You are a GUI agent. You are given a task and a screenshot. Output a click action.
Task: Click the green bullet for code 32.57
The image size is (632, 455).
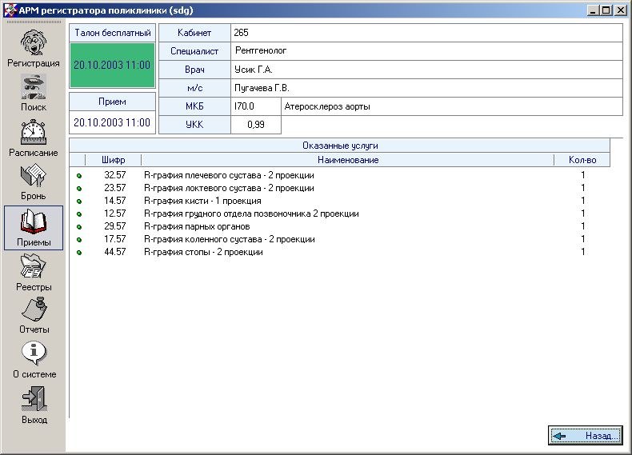point(79,176)
